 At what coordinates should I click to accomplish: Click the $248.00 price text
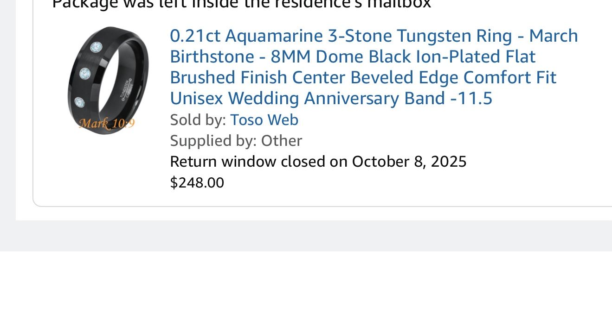197,183
